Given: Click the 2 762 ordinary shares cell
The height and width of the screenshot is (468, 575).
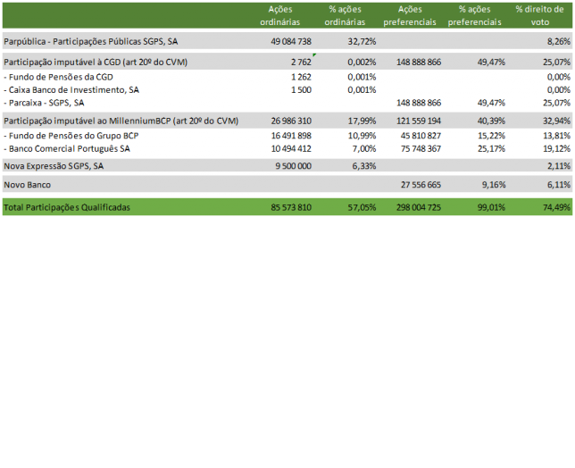Looking at the screenshot, I should (301, 62).
